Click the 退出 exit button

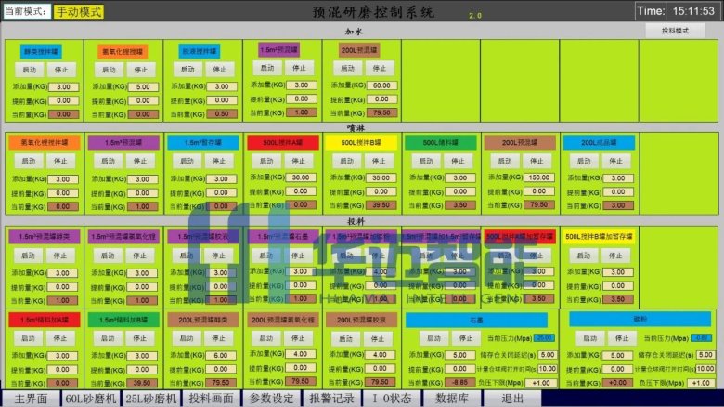point(512,399)
